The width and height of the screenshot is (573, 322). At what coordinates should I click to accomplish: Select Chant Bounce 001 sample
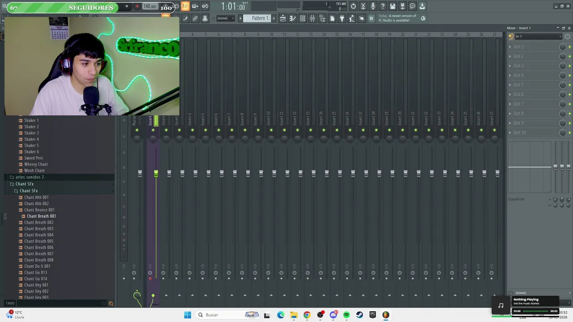(x=39, y=210)
